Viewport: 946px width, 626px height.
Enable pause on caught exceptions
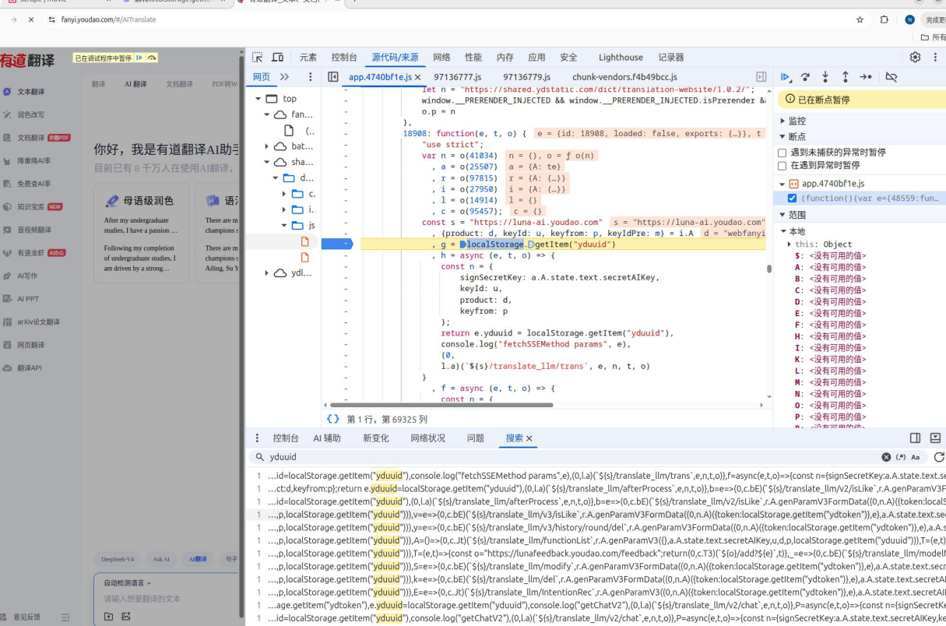(x=782, y=166)
